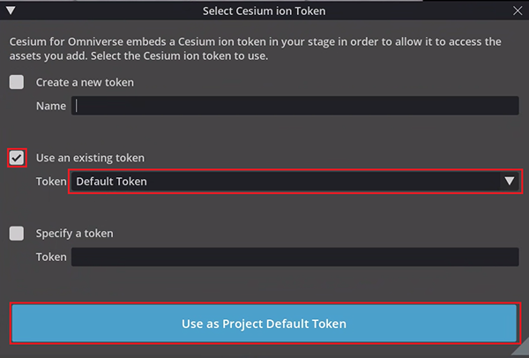
Task: Click blank area above the Use as Project button
Action: coord(264,287)
